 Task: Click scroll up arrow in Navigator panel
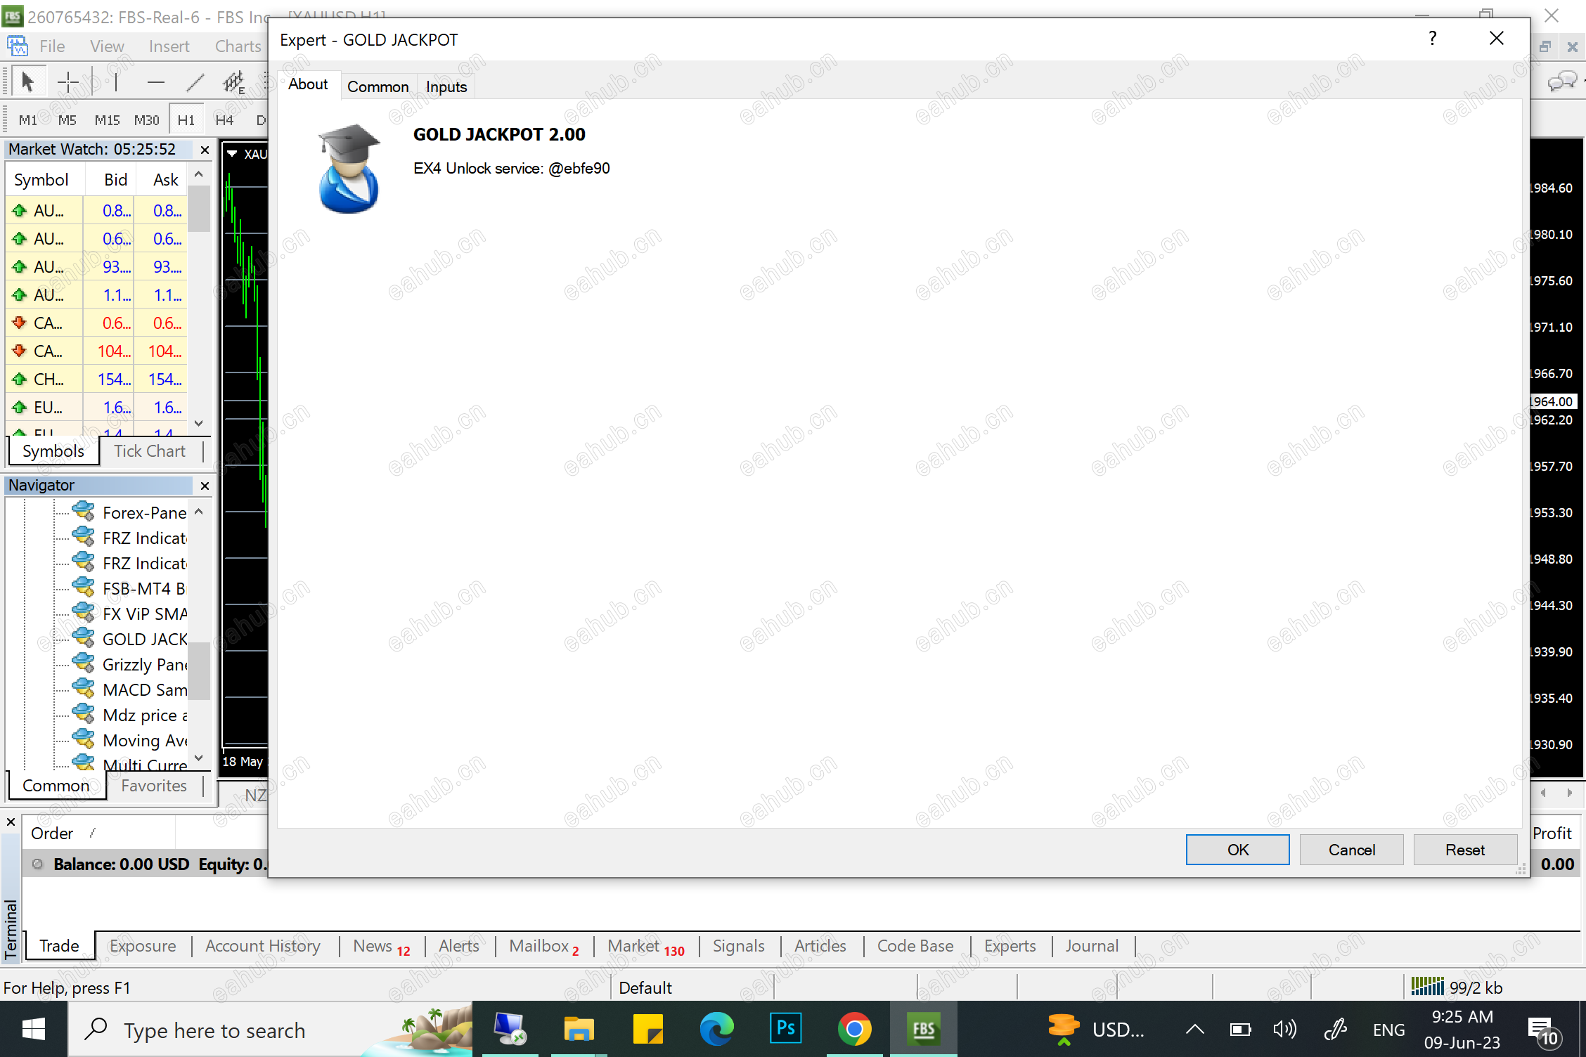199,512
